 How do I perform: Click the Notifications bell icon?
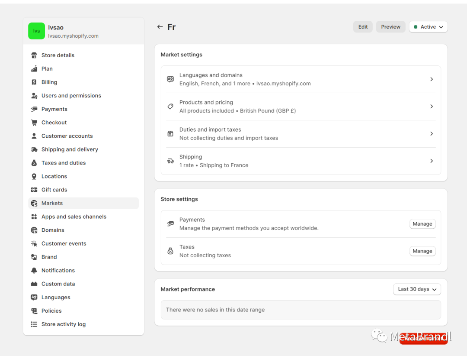[x=34, y=270]
